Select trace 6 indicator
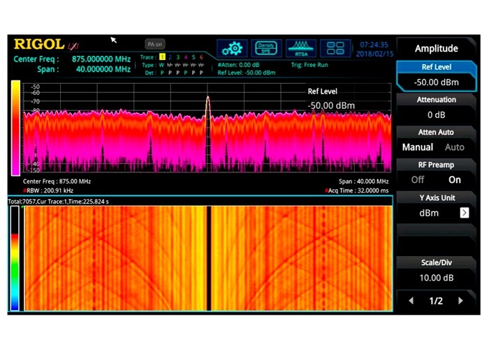This screenshot has width=489, height=349. (x=201, y=57)
